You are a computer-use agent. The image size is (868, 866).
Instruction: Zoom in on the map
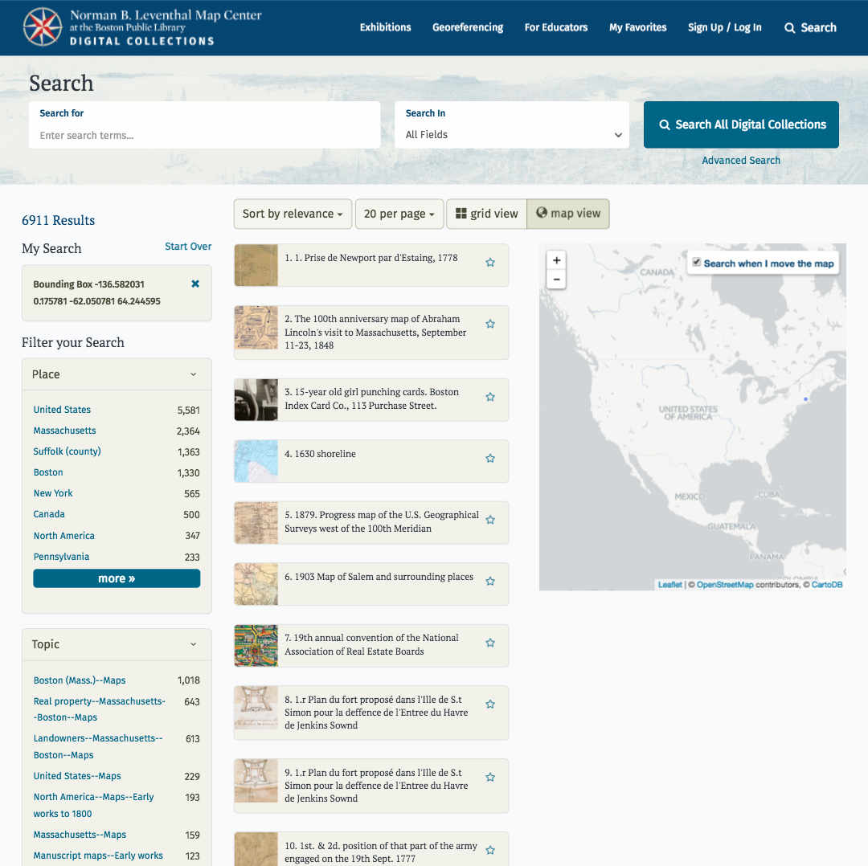(x=556, y=260)
